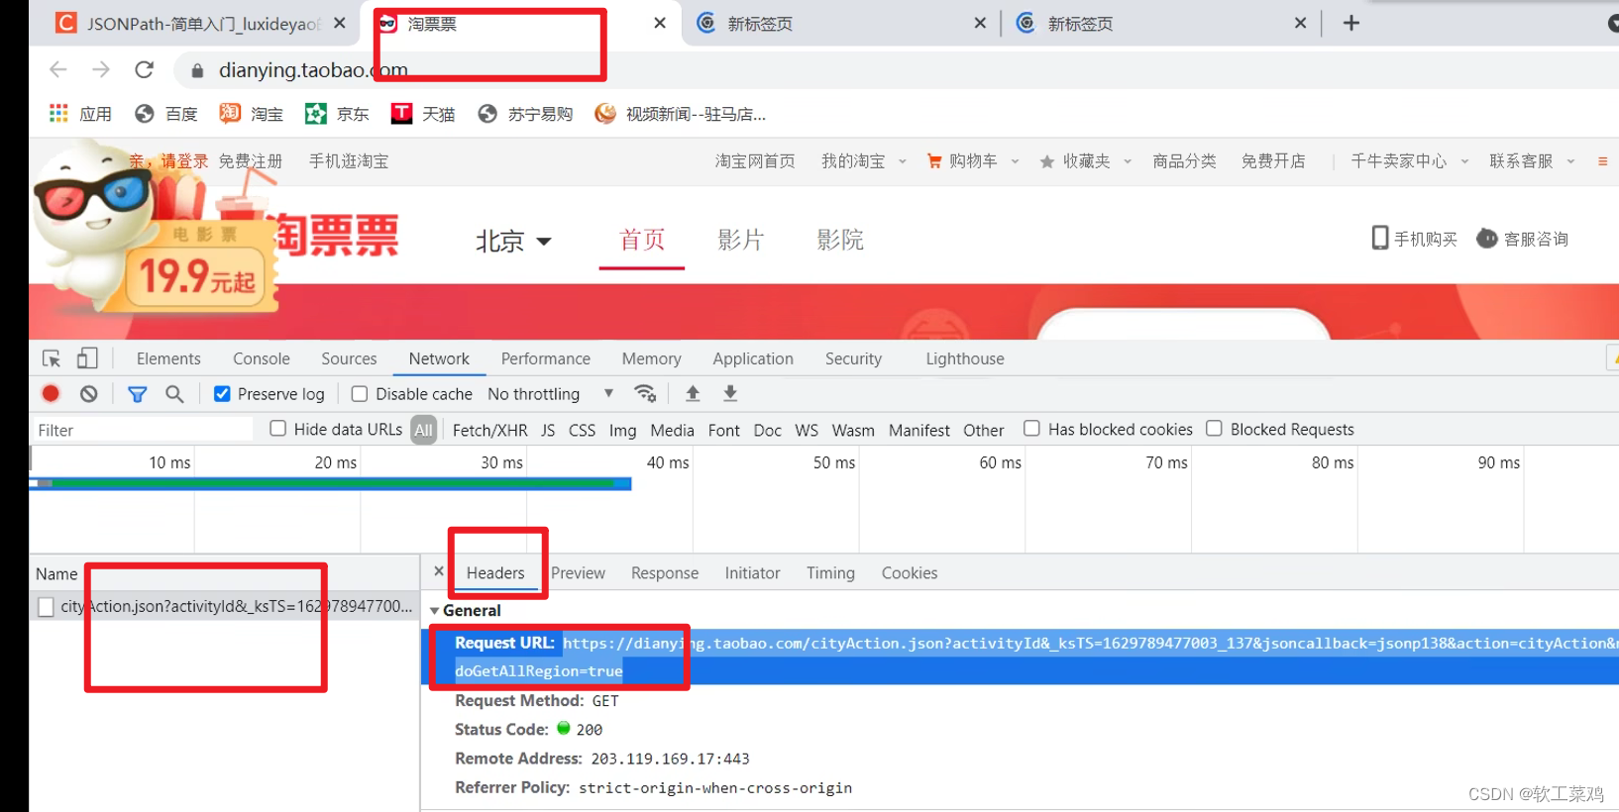Toggle the device toolbar icon
Viewport: 1619px width, 812px height.
(87, 358)
